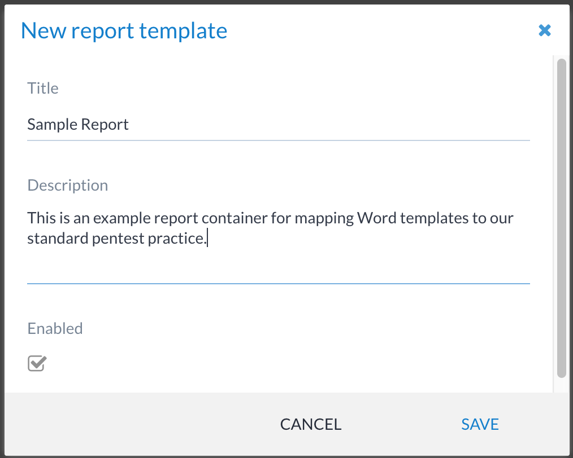This screenshot has width=573, height=458.
Task: Place cursor on "Word" in the description
Action: (377, 218)
